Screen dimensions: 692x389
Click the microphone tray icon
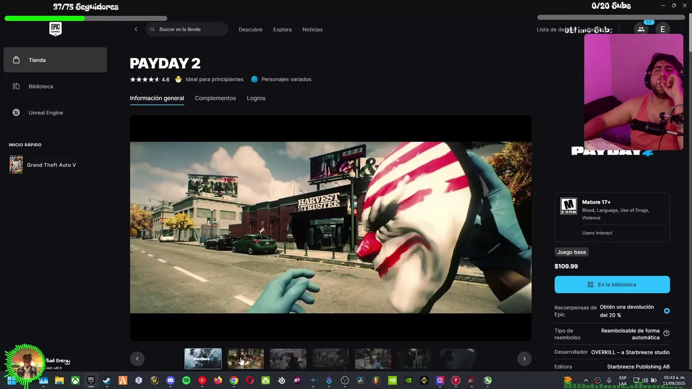[x=609, y=380]
